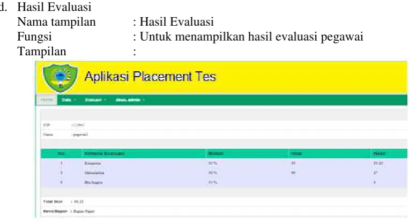This screenshot has width=409, height=222.
Task: Click the 'Untuk menampilkan hasil evaluasi pegawai' text
Action: pos(251,36)
